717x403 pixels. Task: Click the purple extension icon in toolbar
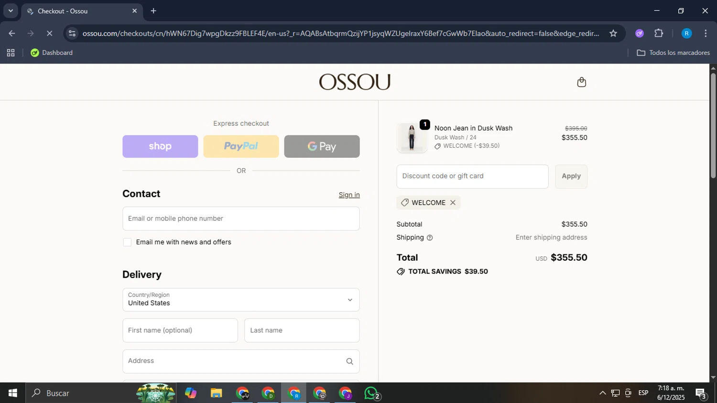(639, 33)
